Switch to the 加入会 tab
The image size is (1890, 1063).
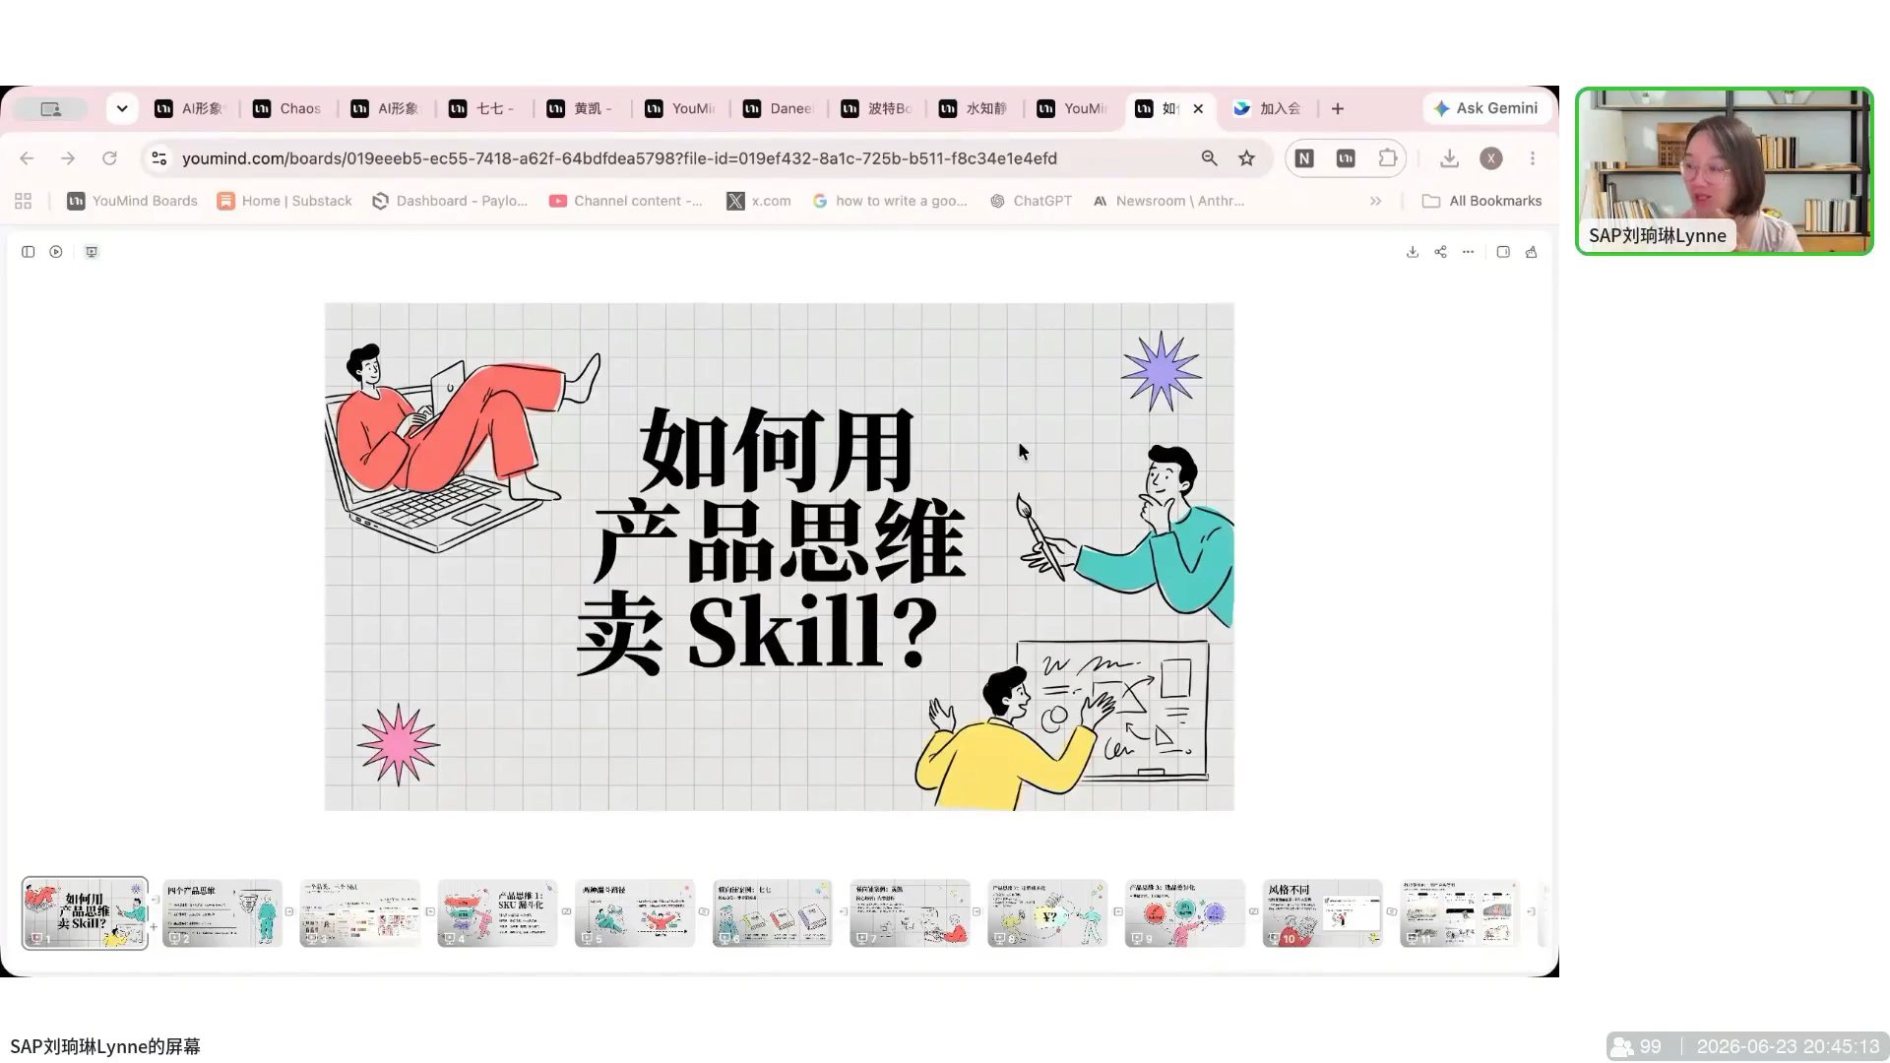pyautogui.click(x=1268, y=108)
